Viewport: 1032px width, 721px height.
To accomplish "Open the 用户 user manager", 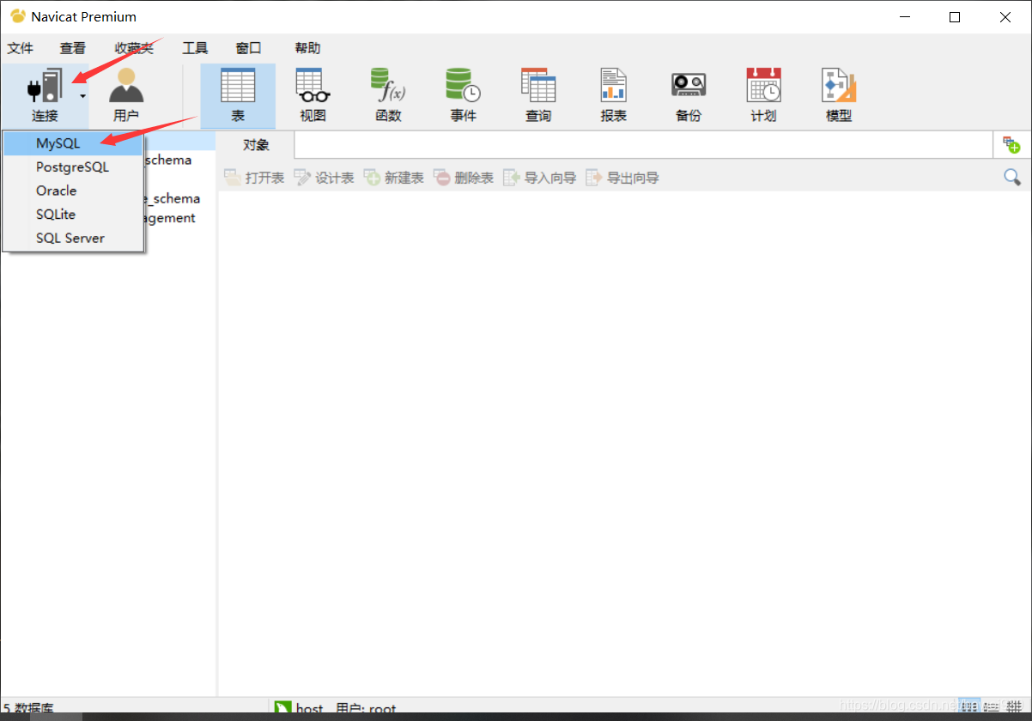I will tap(126, 94).
